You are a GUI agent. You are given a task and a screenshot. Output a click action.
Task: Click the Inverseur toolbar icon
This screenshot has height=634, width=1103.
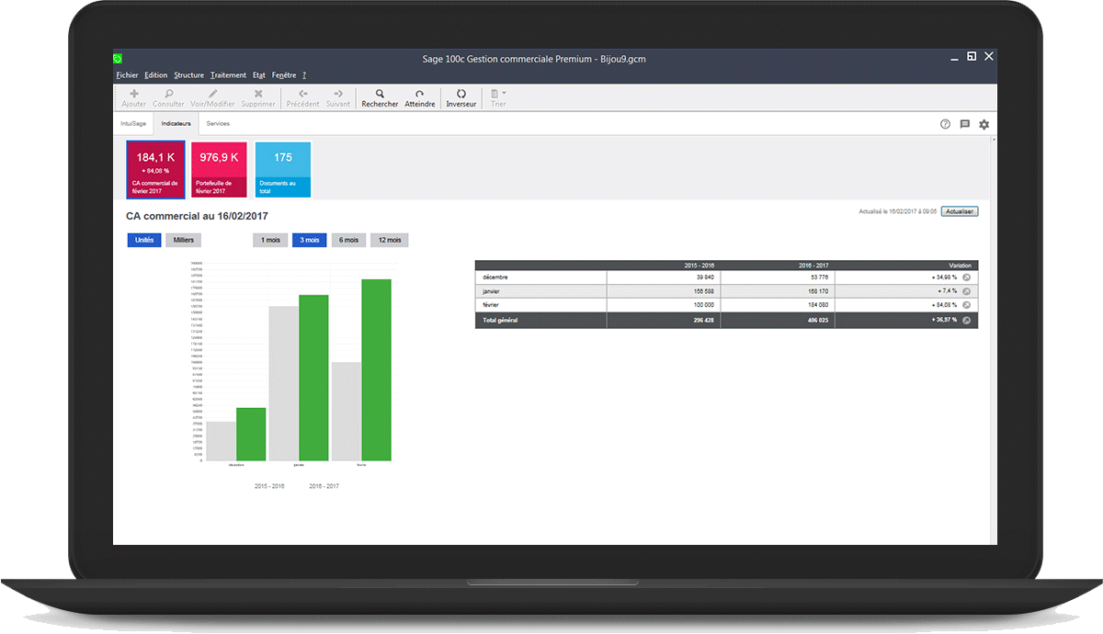(461, 94)
